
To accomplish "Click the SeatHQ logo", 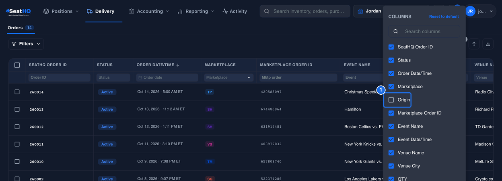I will 18,11.
